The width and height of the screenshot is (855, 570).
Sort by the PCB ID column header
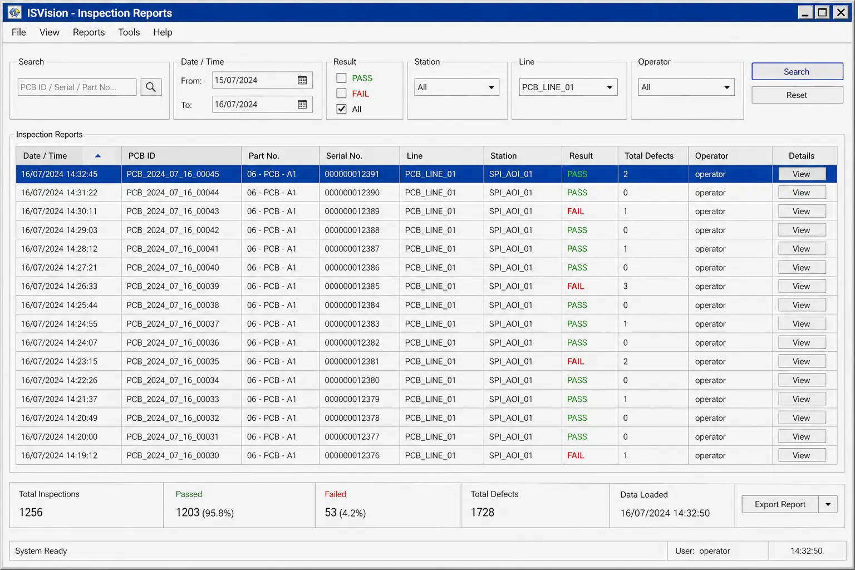click(181, 156)
